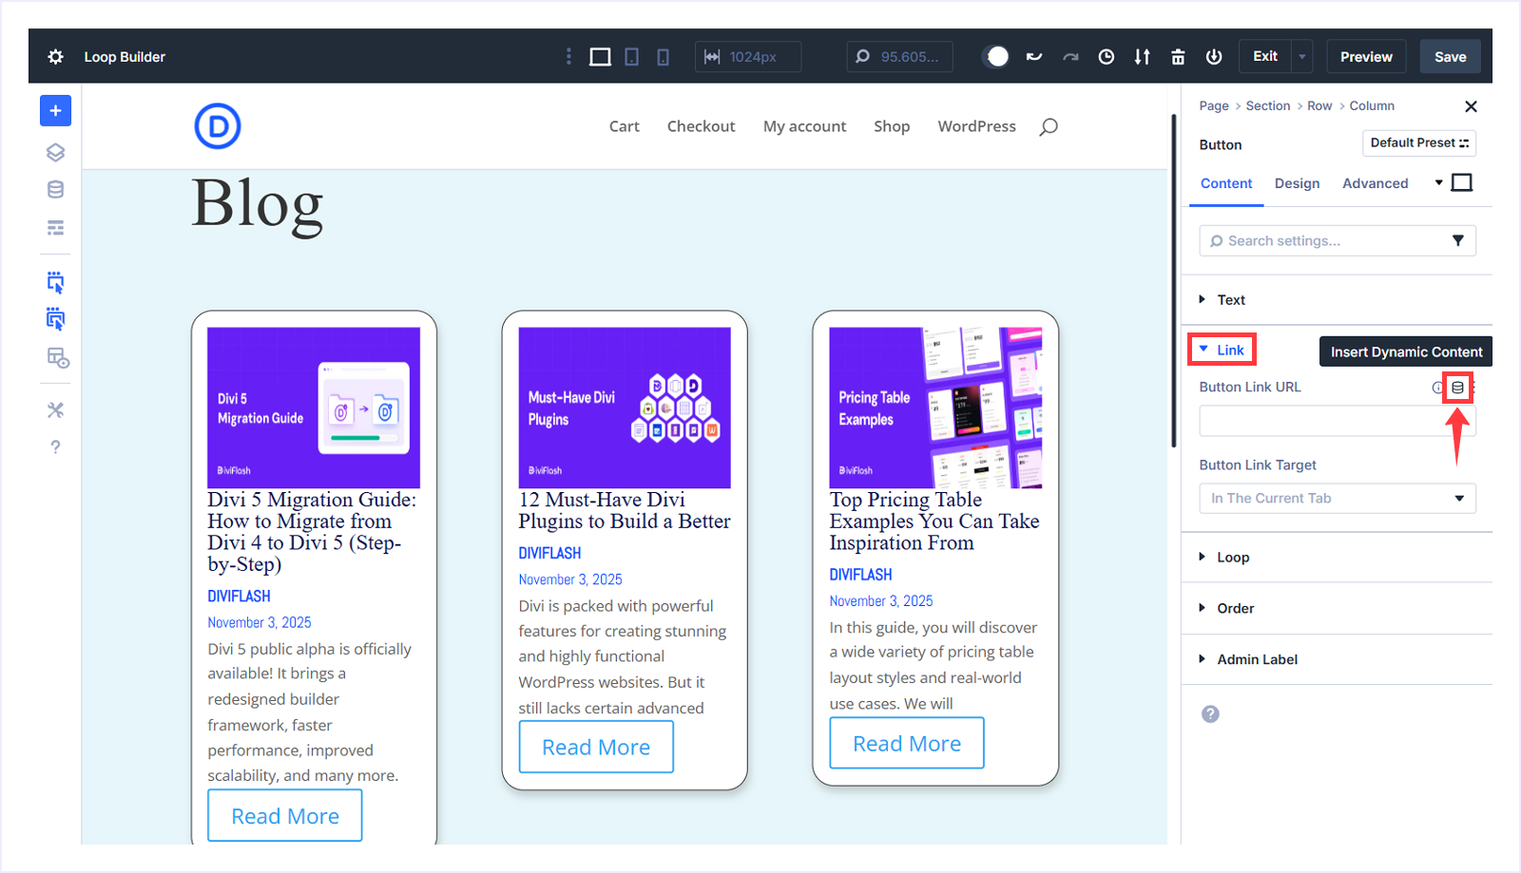Click the wrench settings icon in the sidebar

pos(55,409)
